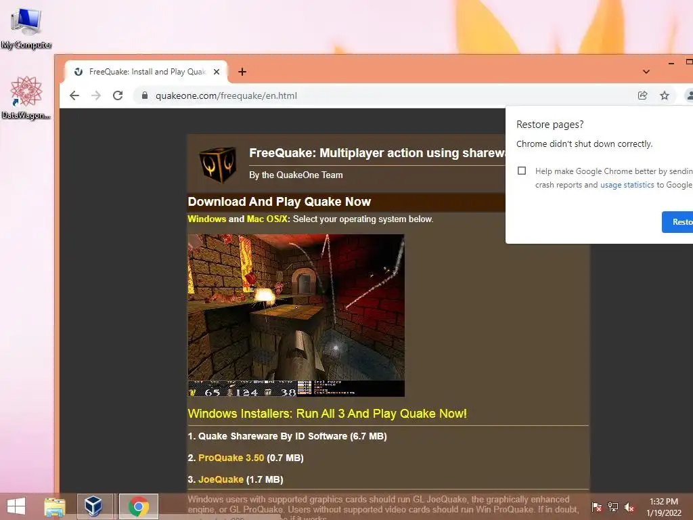The height and width of the screenshot is (520, 693).
Task: Bookmark this page with the star icon
Action: click(665, 95)
